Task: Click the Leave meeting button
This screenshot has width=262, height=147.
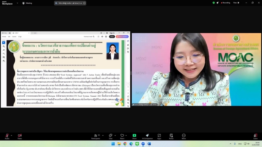Action: [x=255, y=136]
